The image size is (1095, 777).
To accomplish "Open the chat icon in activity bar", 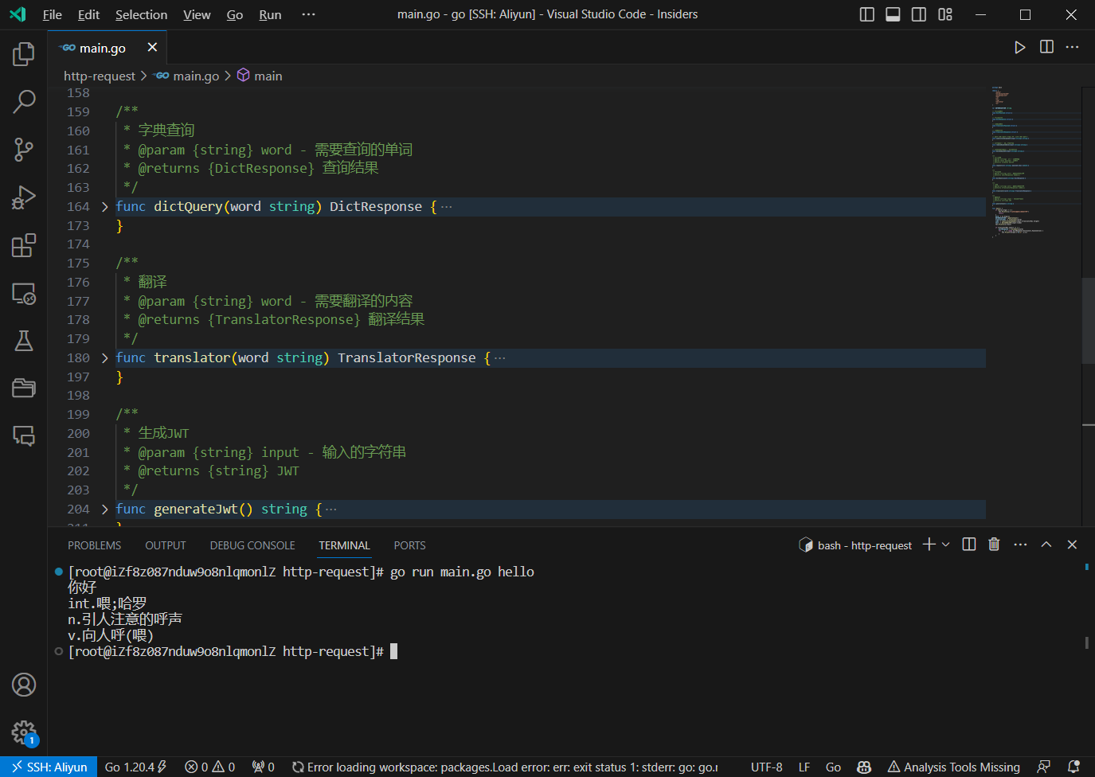I will click(x=24, y=435).
